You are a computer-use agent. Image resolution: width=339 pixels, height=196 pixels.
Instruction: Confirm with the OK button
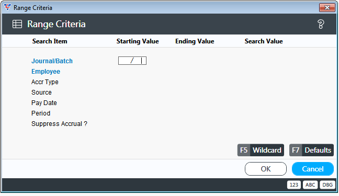[x=266, y=169]
